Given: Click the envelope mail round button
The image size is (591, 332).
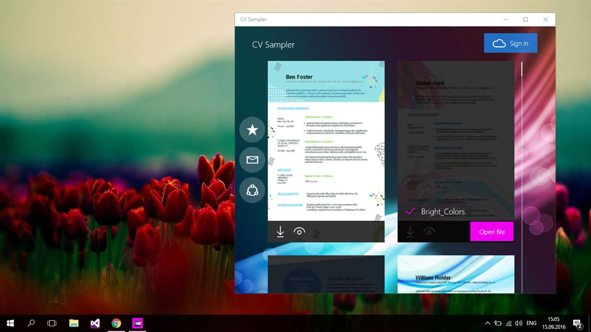Looking at the screenshot, I should pyautogui.click(x=252, y=160).
